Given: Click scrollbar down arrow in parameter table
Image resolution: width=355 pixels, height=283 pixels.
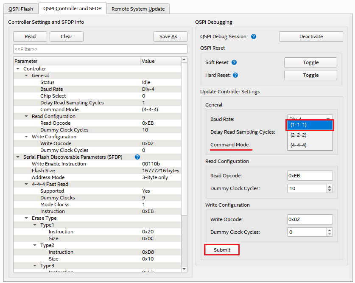Looking at the screenshot, I should (x=184, y=269).
